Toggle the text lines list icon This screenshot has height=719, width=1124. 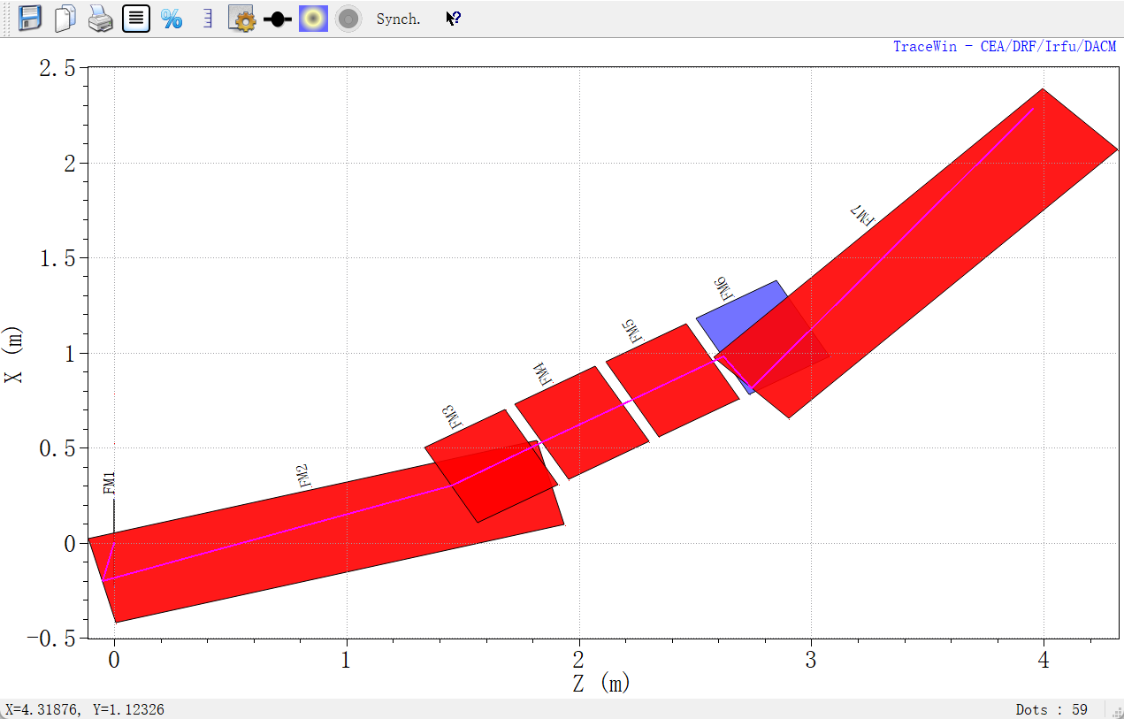coord(135,19)
